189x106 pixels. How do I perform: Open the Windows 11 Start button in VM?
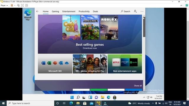pos(72,97)
